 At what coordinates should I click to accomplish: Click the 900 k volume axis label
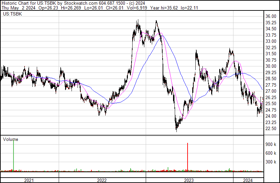click(x=271, y=144)
